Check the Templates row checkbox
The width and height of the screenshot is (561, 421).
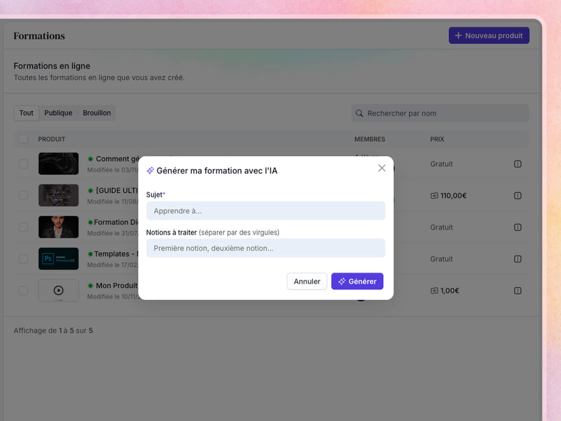(23, 259)
